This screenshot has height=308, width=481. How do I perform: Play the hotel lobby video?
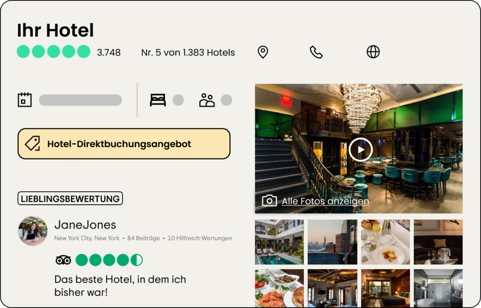(360, 150)
